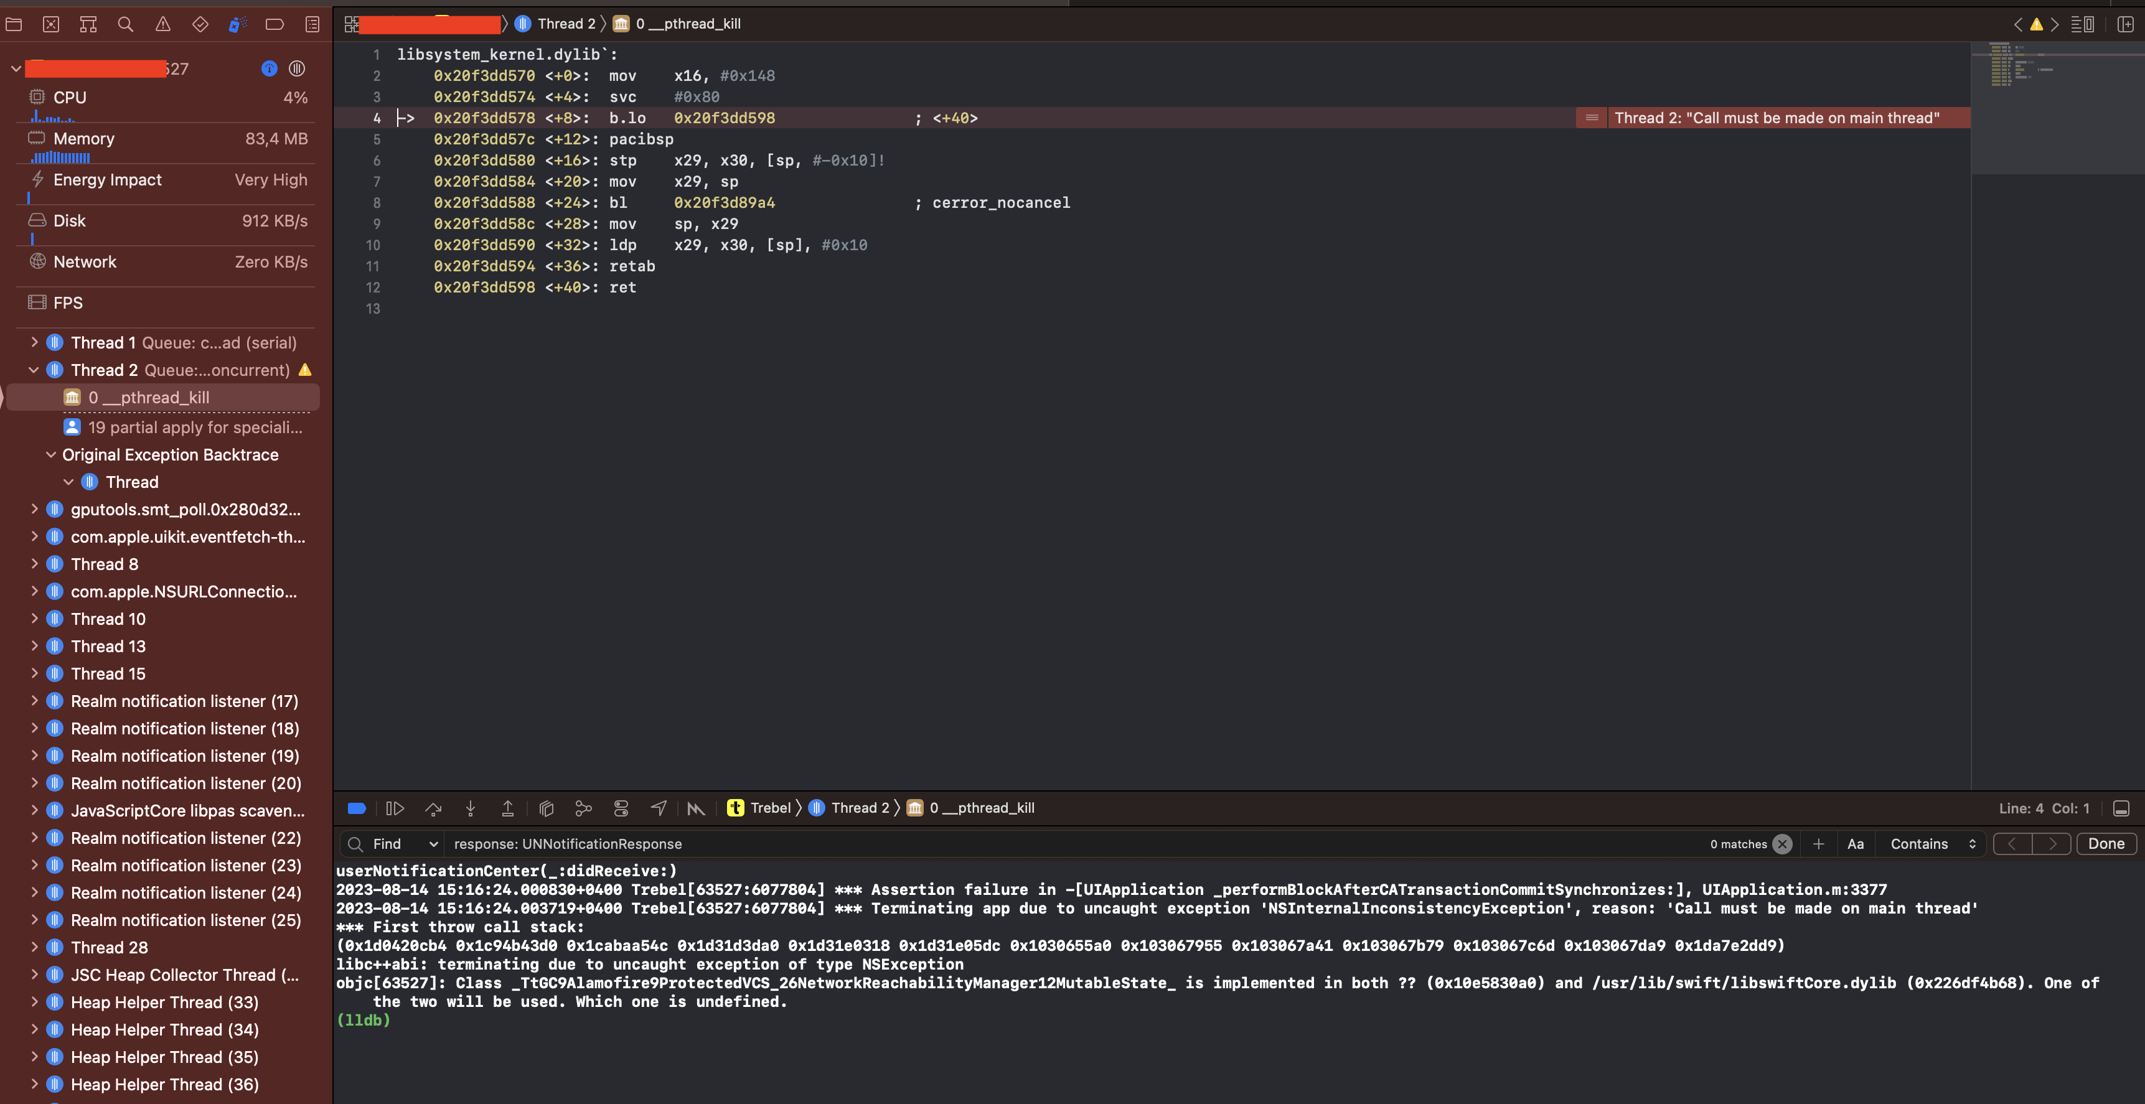Viewport: 2145px width, 1104px height.
Task: Open the Debug navigator spray-can icon
Action: (237, 24)
